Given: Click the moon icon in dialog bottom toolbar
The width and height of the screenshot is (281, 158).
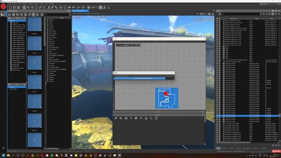Looking at the screenshot, I should 151,118.
